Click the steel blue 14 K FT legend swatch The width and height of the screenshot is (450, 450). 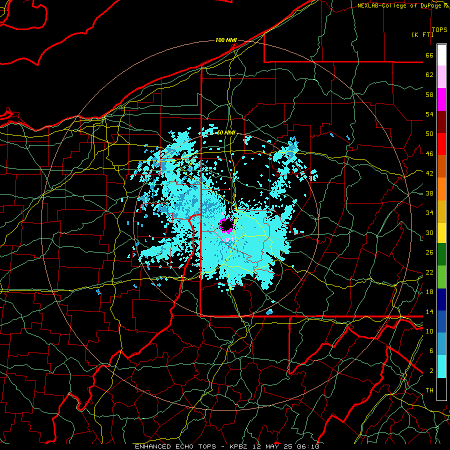pyautogui.click(x=441, y=344)
